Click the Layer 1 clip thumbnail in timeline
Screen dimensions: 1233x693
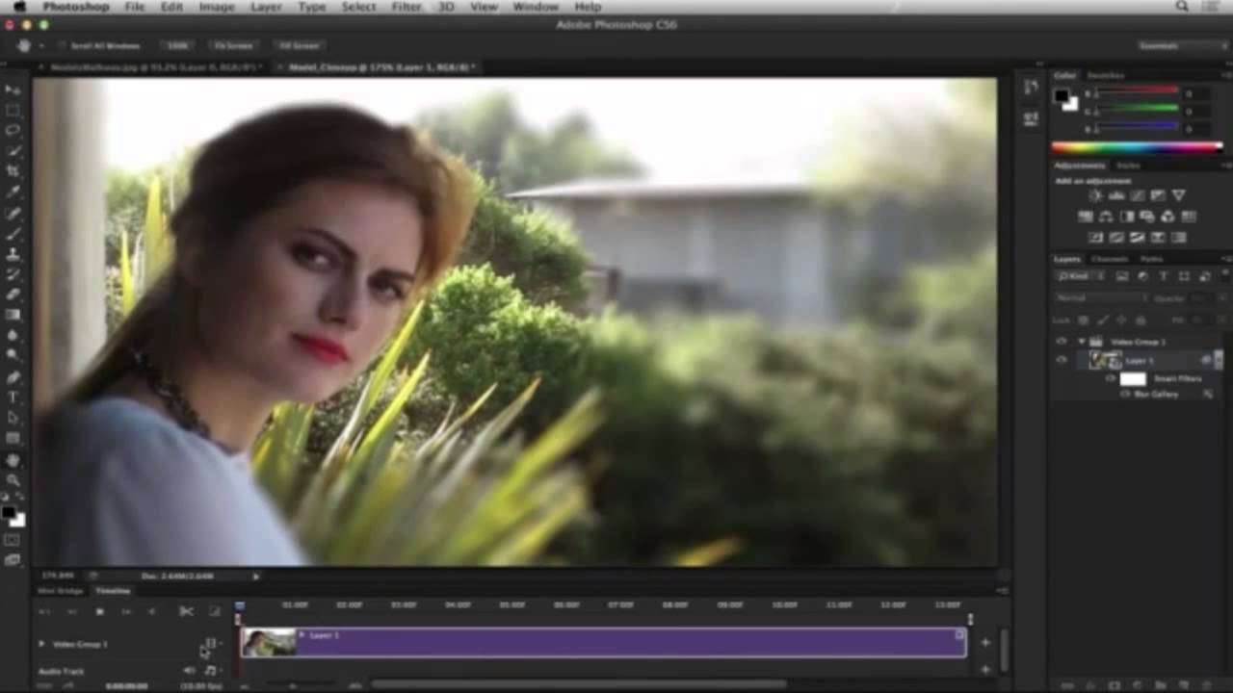point(269,643)
